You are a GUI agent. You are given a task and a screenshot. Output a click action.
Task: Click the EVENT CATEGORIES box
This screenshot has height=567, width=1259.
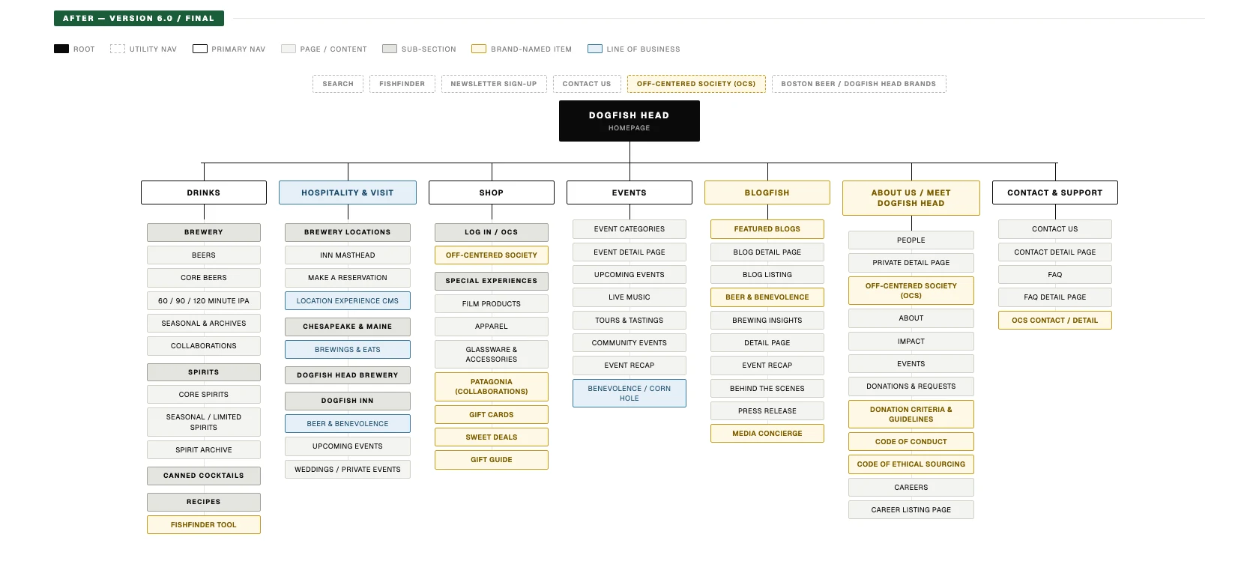coord(629,229)
